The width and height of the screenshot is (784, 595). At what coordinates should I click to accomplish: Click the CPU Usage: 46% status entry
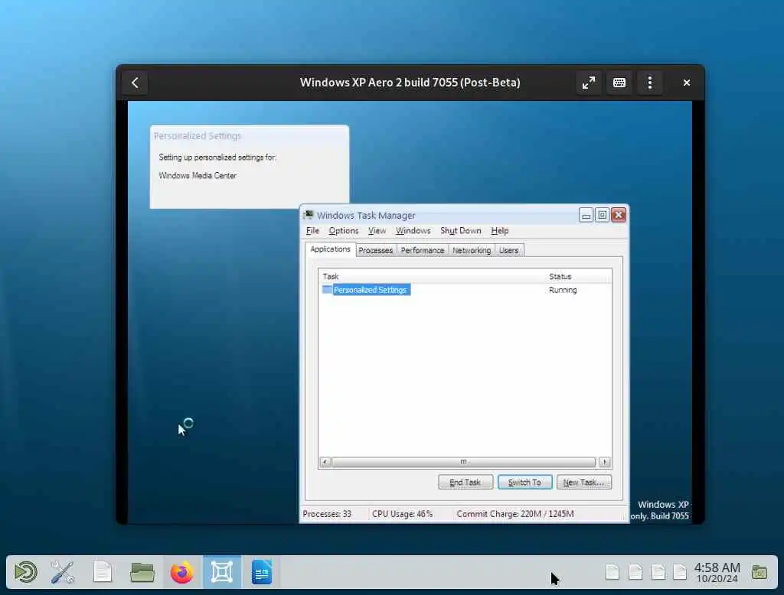click(402, 514)
